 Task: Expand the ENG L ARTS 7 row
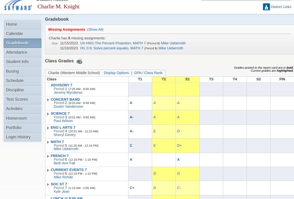click(48, 128)
